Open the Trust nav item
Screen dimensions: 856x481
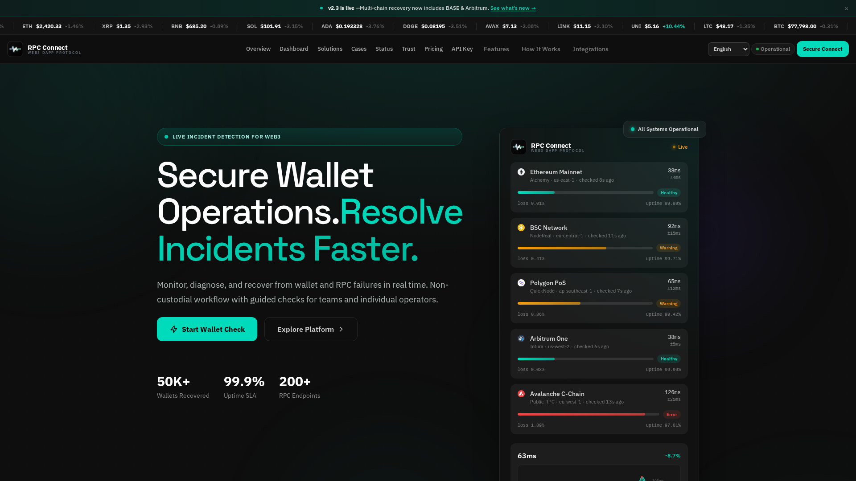408,49
